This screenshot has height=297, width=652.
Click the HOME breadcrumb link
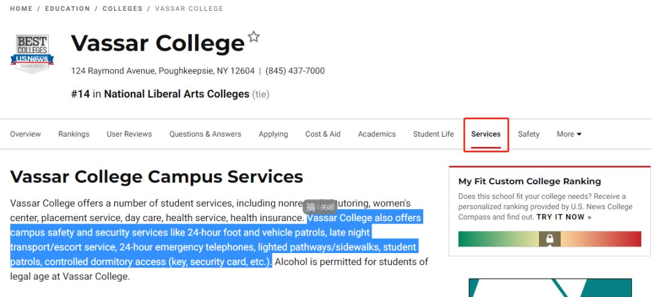21,8
